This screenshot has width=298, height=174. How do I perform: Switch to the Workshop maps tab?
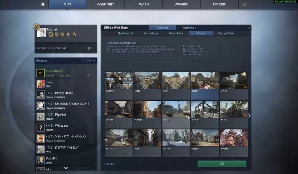click(x=189, y=28)
